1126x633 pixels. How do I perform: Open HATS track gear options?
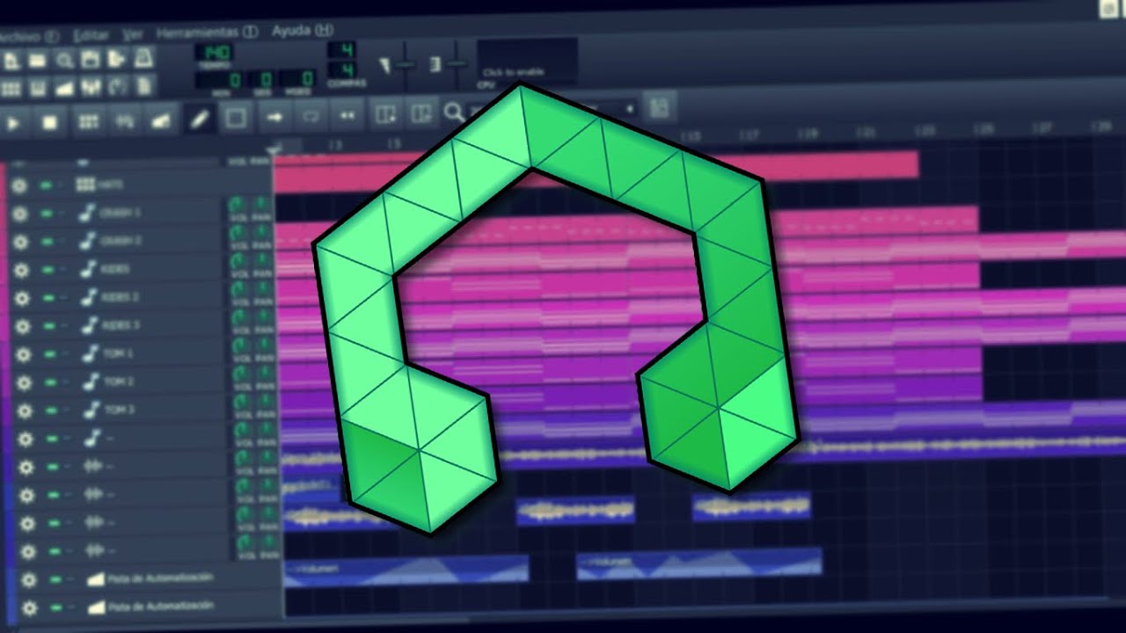click(18, 186)
